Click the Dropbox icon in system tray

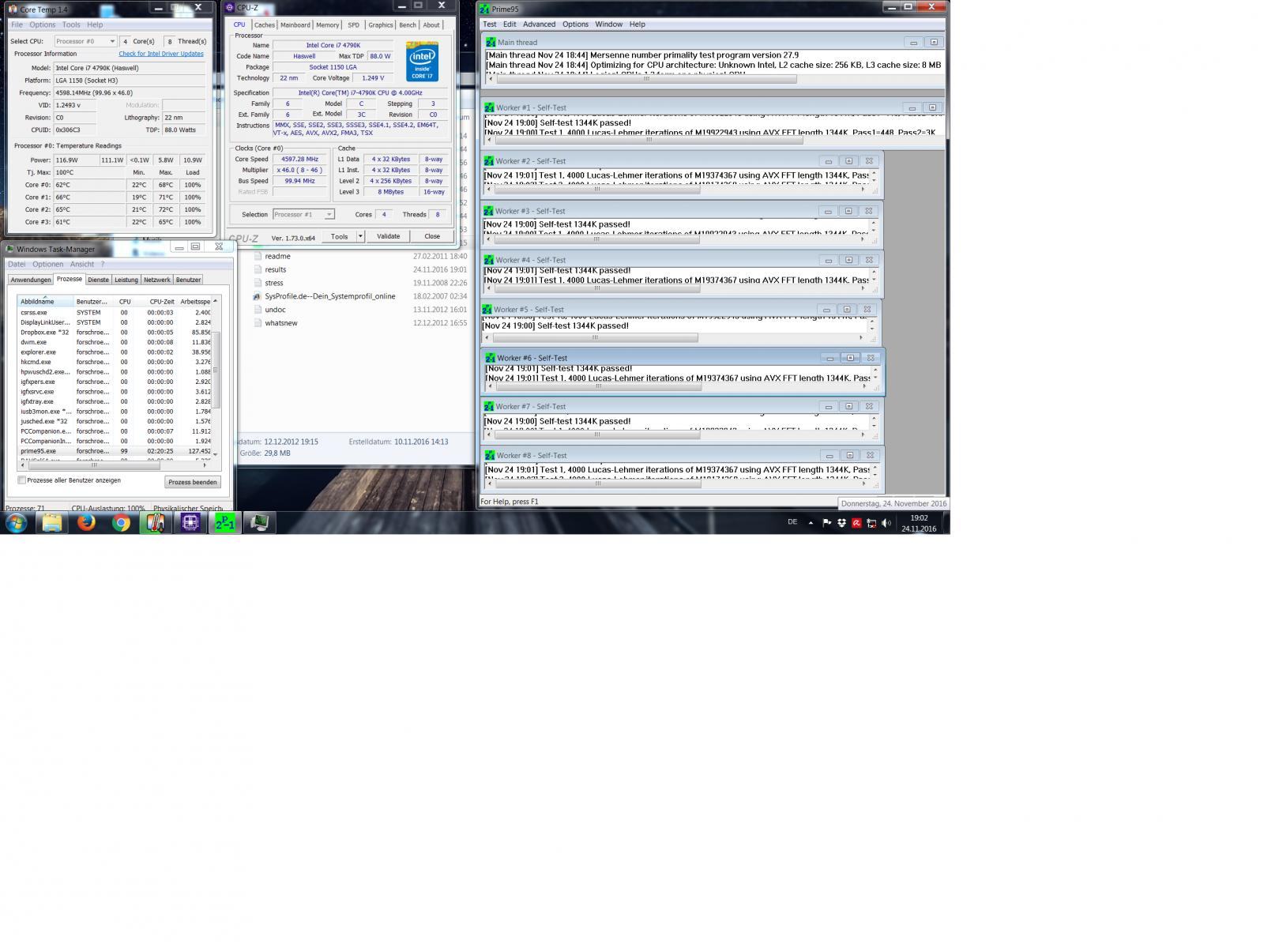coord(841,523)
